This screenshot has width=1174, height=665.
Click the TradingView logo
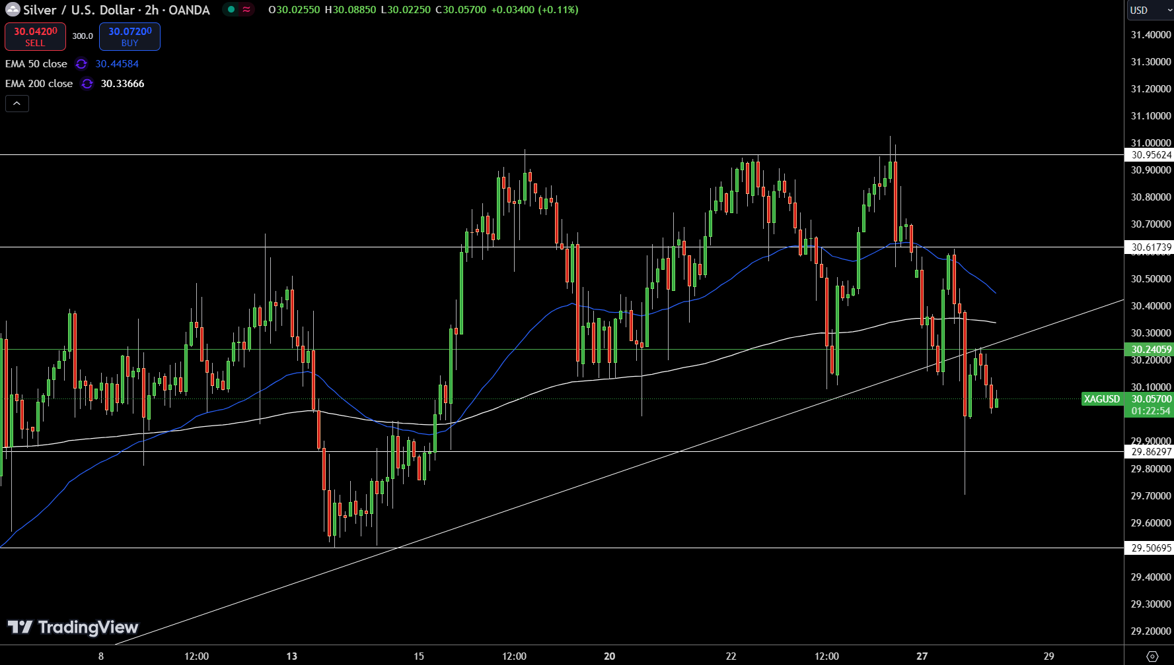tap(73, 627)
